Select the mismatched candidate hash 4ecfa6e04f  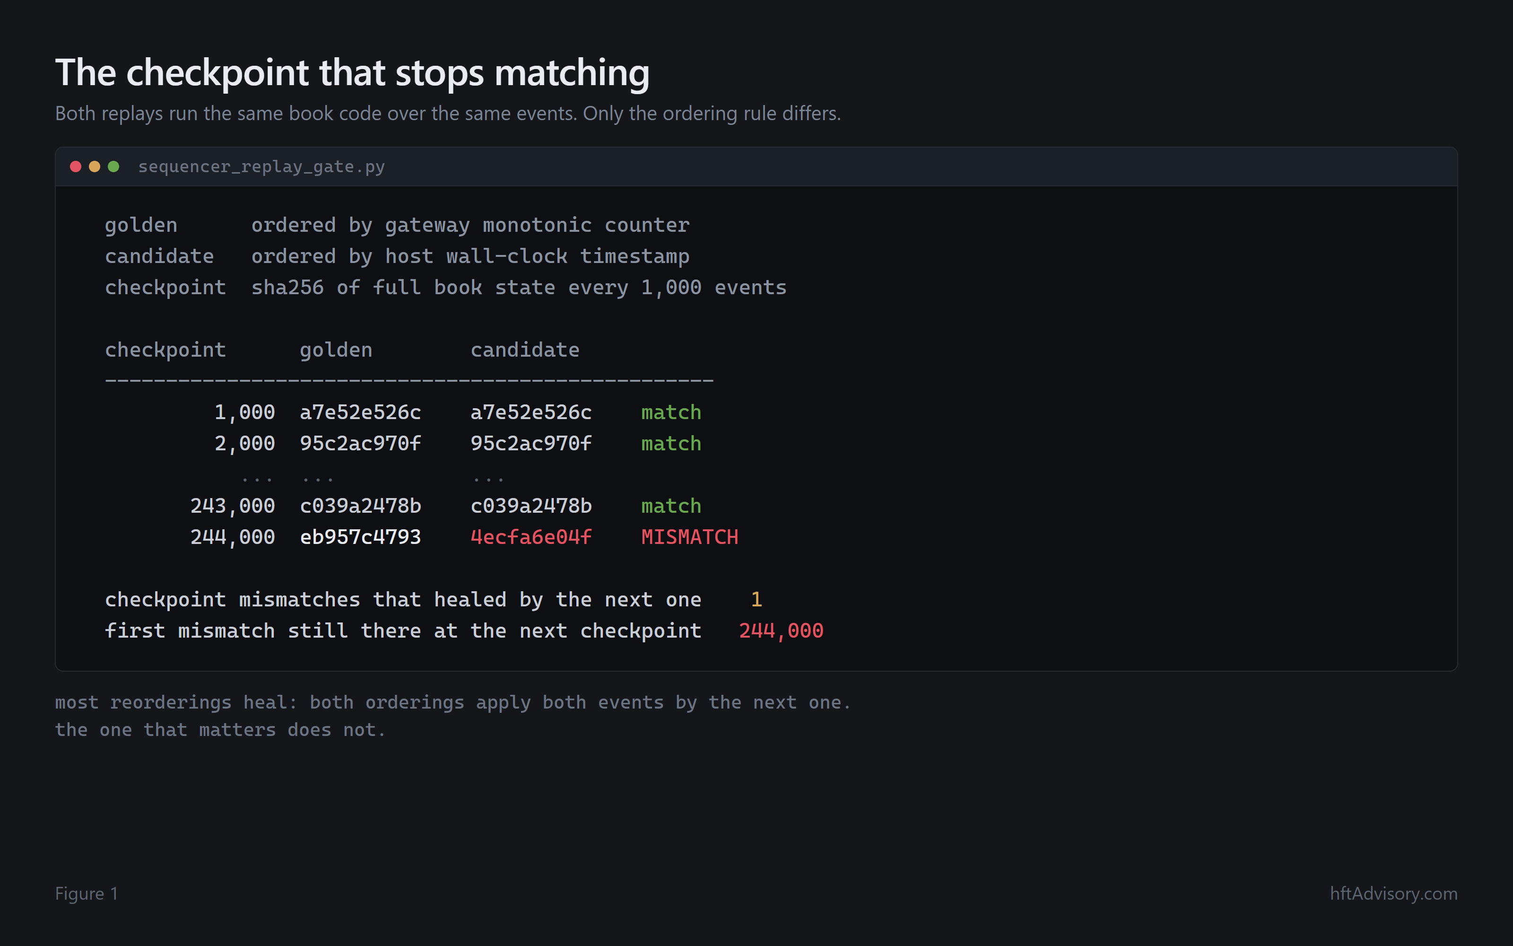(531, 537)
